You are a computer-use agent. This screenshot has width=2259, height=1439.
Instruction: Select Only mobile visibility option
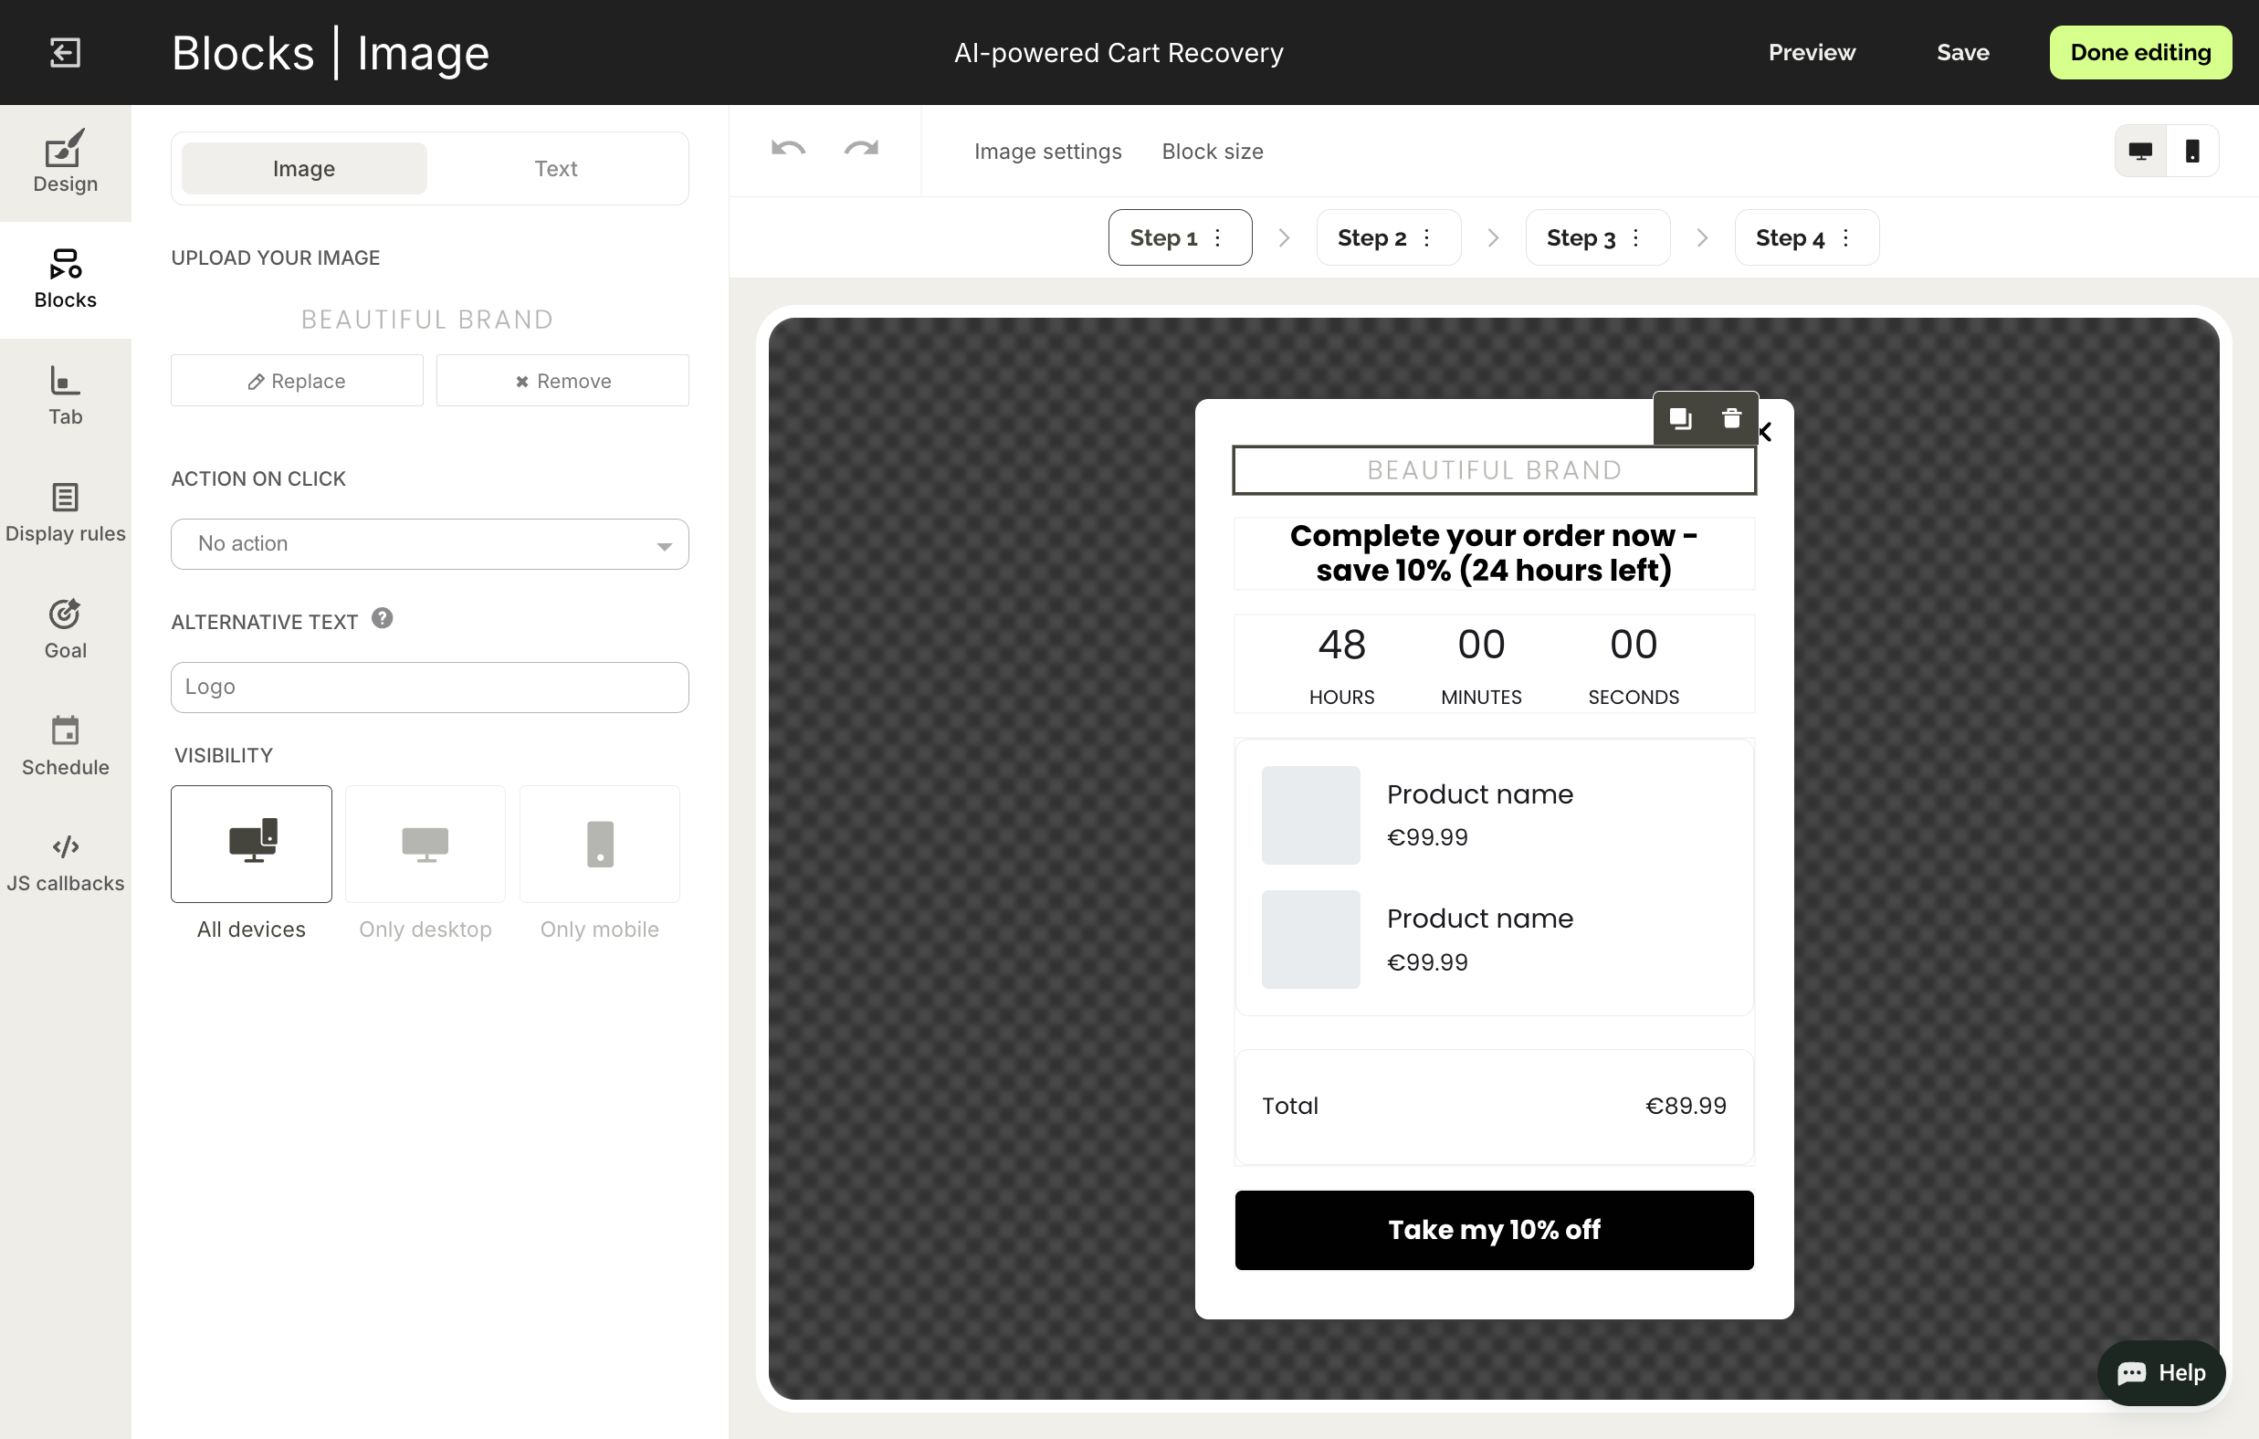pos(600,844)
